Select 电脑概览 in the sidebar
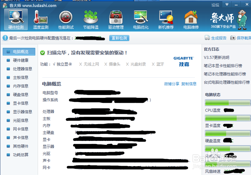The image size is (251, 175). pos(19,52)
